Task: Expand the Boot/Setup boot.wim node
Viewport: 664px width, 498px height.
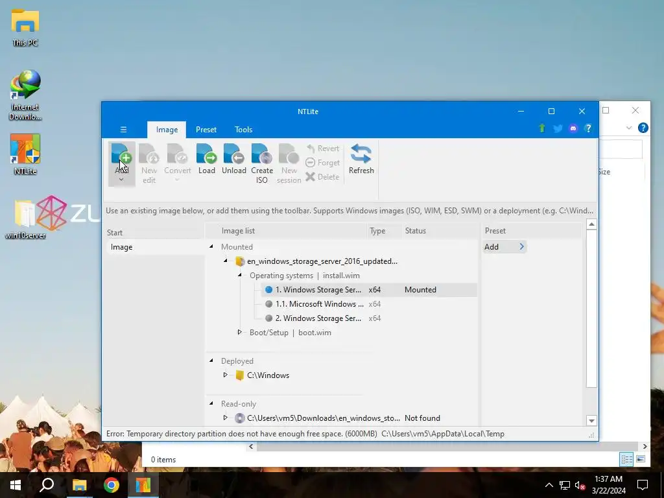Action: (x=240, y=333)
